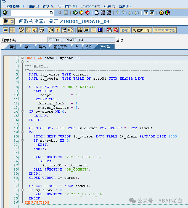Viewport: 188px width, 208px height.
Task: Click the yellow Help question mark icon
Action: point(161,13)
